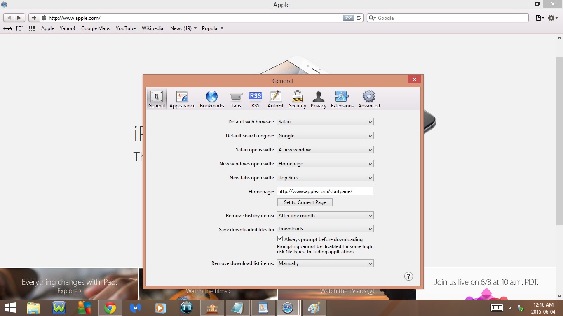Show hidden system tray icons

pyautogui.click(x=510, y=308)
